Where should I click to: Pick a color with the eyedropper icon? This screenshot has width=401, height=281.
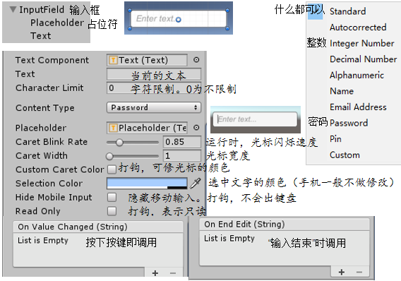click(196, 184)
